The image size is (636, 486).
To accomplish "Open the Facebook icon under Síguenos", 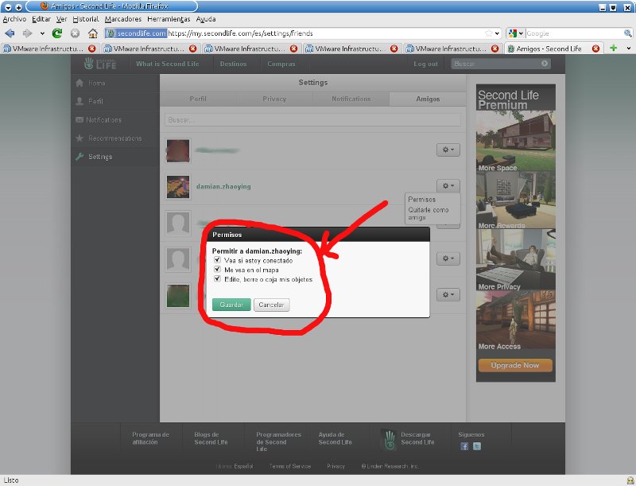I will click(x=464, y=446).
